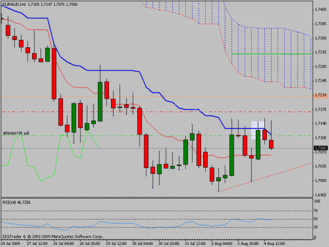Click the 1.7035 price axis label

click(321, 166)
